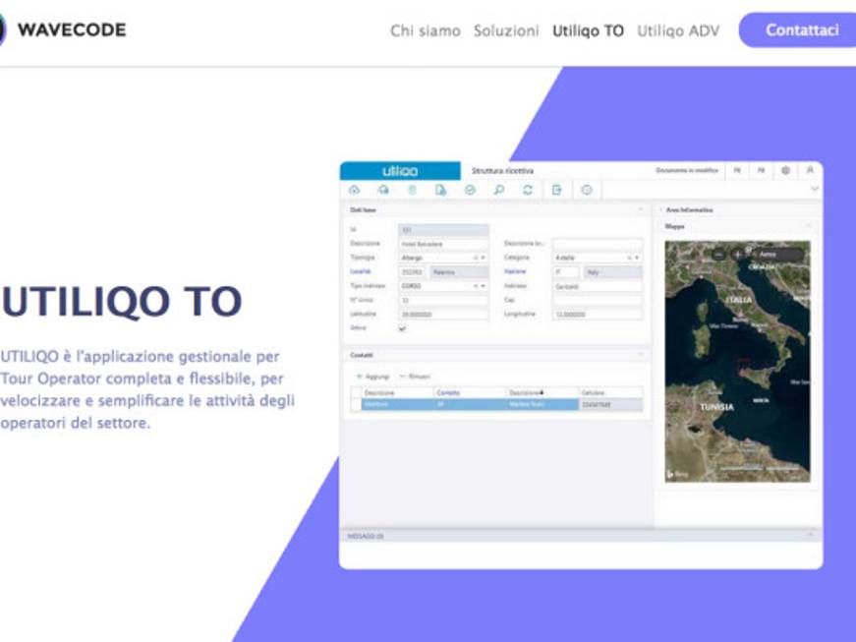Click the export document toolbar icon
Image resolution: width=856 pixels, height=642 pixels.
pos(557,190)
